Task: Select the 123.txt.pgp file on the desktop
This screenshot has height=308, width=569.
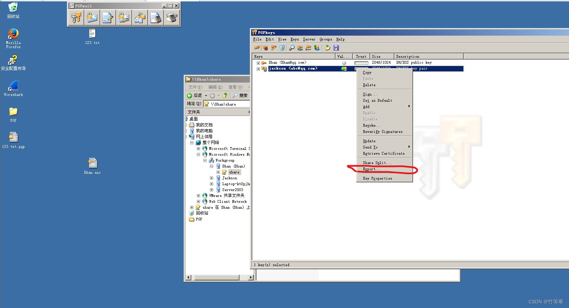Action: (x=13, y=140)
